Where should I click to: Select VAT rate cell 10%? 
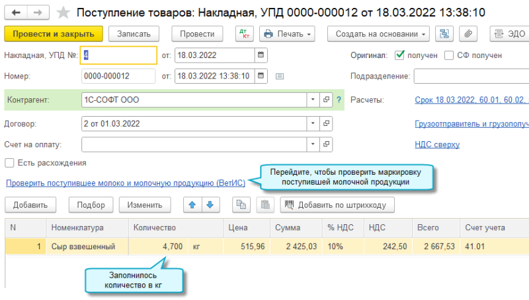343,247
